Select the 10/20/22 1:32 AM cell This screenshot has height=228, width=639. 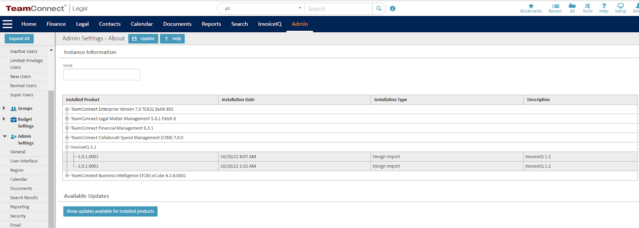(295, 166)
